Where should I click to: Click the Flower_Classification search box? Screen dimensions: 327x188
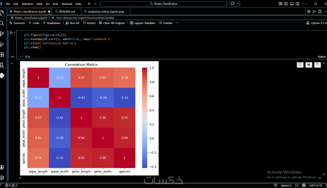coord(163,4)
